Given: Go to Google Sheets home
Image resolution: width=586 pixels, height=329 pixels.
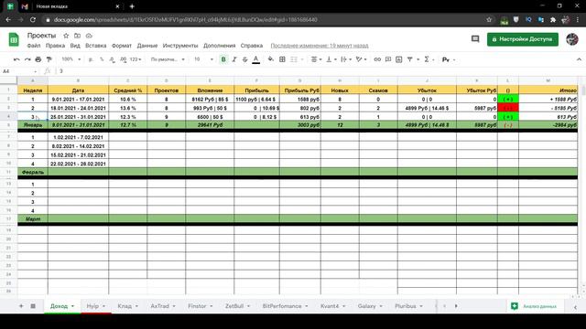Looking at the screenshot, I should [14, 39].
